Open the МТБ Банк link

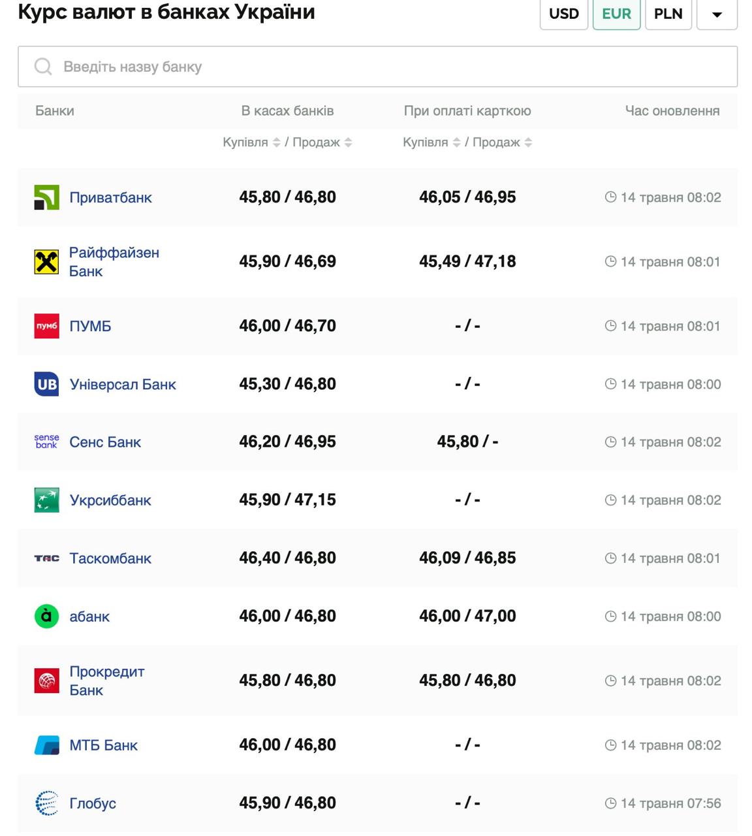tap(103, 745)
